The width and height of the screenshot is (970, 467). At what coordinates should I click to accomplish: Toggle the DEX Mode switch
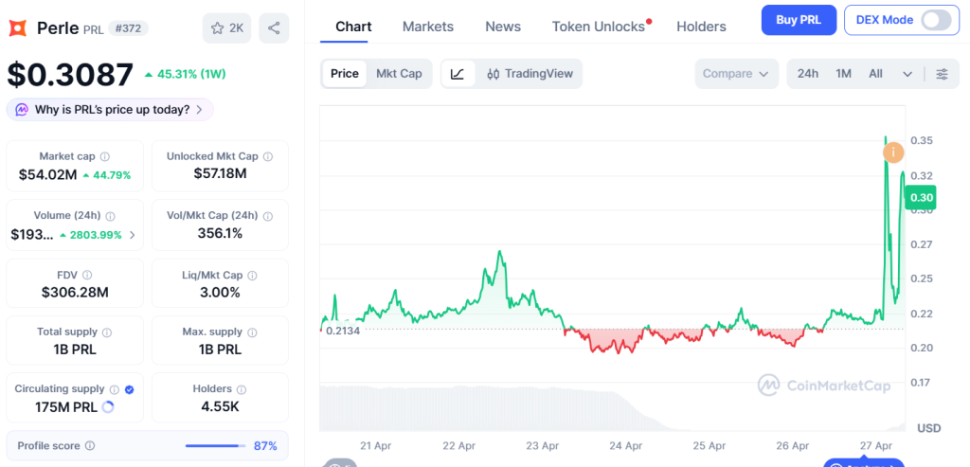[x=936, y=20]
